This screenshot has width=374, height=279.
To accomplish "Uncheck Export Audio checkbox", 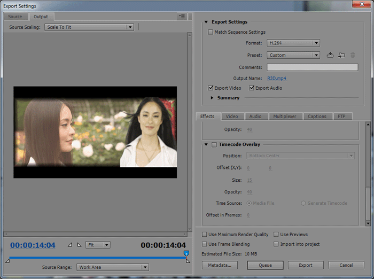I will (252, 88).
